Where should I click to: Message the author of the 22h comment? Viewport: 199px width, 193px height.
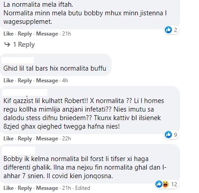point(47,139)
